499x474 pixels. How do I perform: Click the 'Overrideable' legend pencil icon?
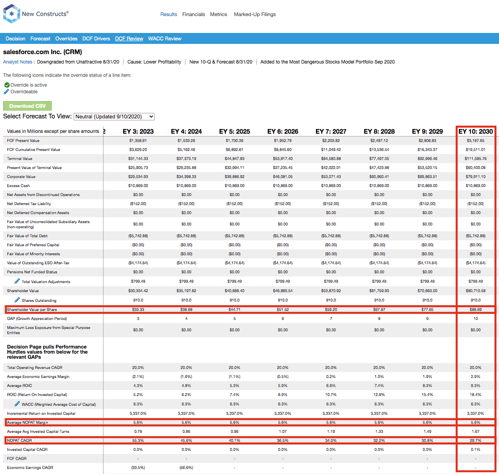click(x=6, y=92)
